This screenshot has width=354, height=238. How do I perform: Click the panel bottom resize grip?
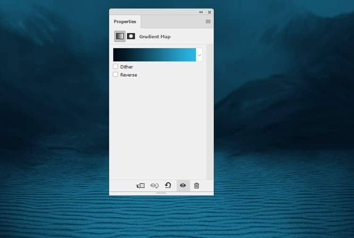(x=161, y=193)
